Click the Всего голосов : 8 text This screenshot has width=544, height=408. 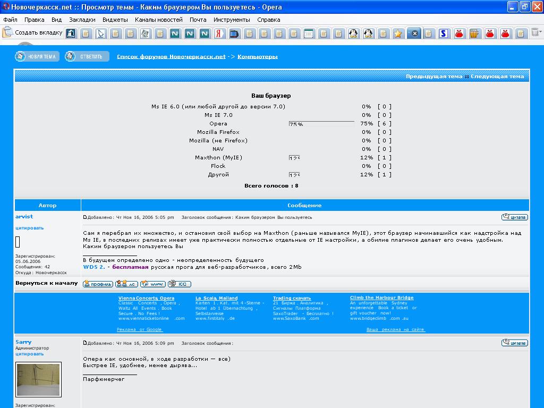click(271, 185)
